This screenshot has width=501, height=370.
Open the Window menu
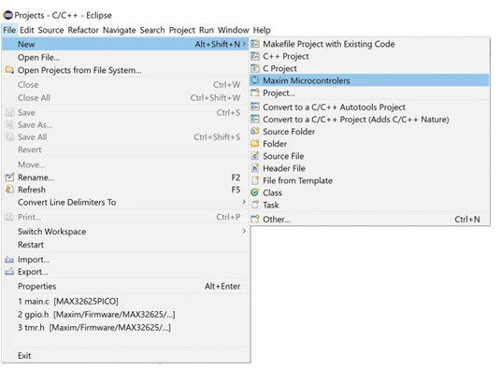(234, 30)
